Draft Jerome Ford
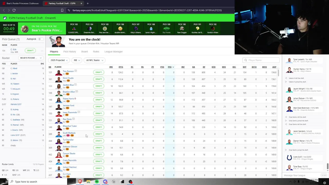329x185 pixels. (x=99, y=107)
